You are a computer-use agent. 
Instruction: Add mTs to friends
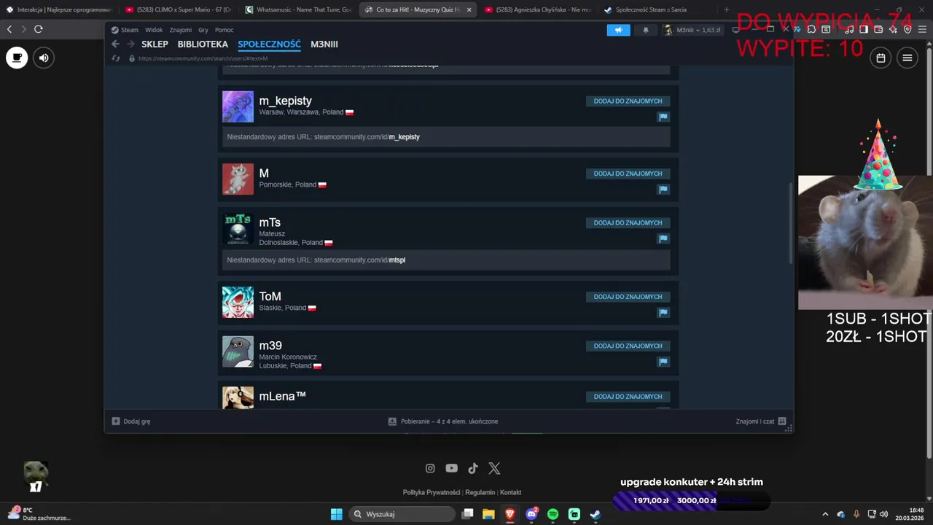point(628,223)
